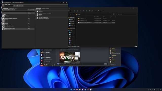Screen dimensions: 162x91
Task: Click the mod filter search field
Action: (x=18, y=12)
